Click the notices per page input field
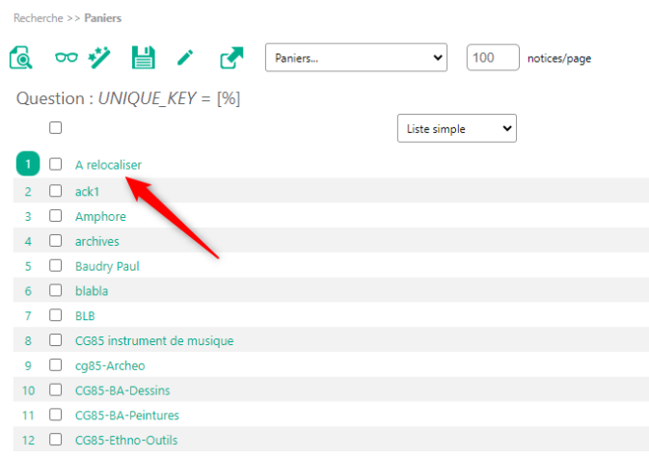 point(493,58)
